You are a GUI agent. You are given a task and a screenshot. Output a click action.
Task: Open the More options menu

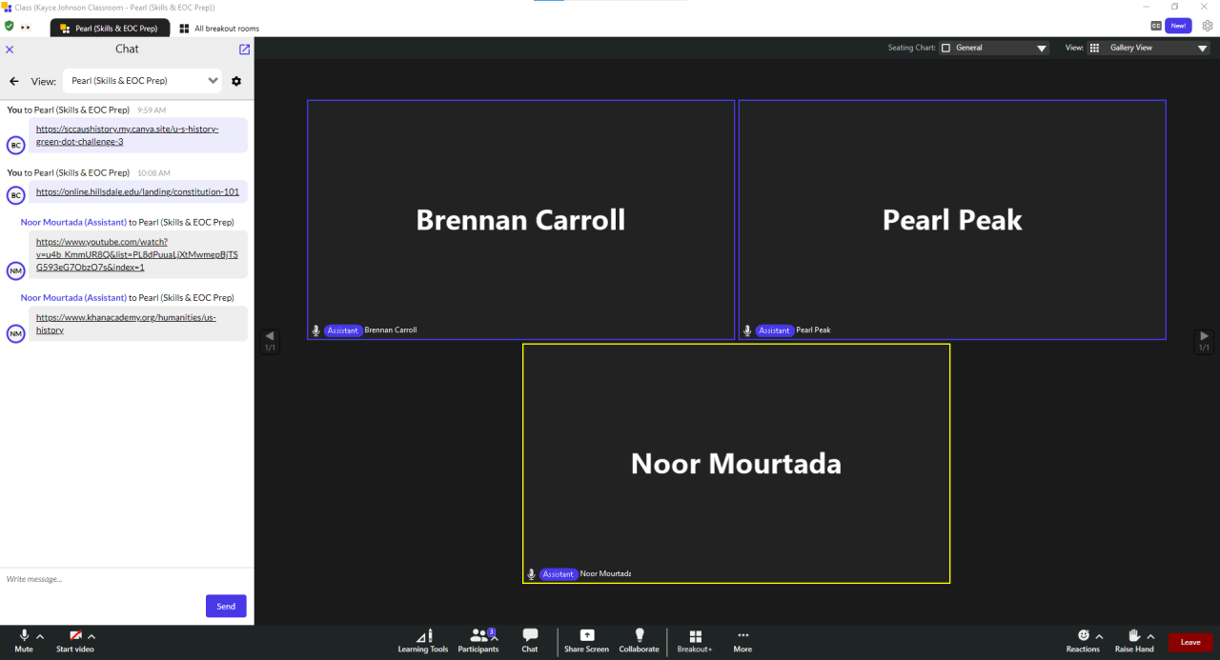pos(742,640)
